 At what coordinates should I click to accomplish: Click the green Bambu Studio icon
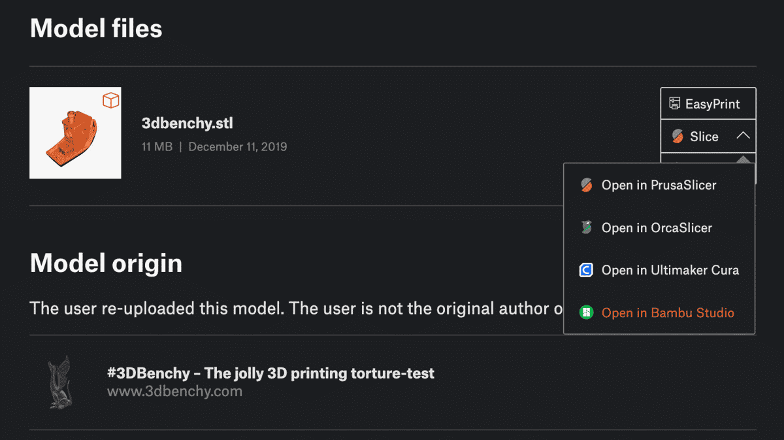click(x=586, y=313)
